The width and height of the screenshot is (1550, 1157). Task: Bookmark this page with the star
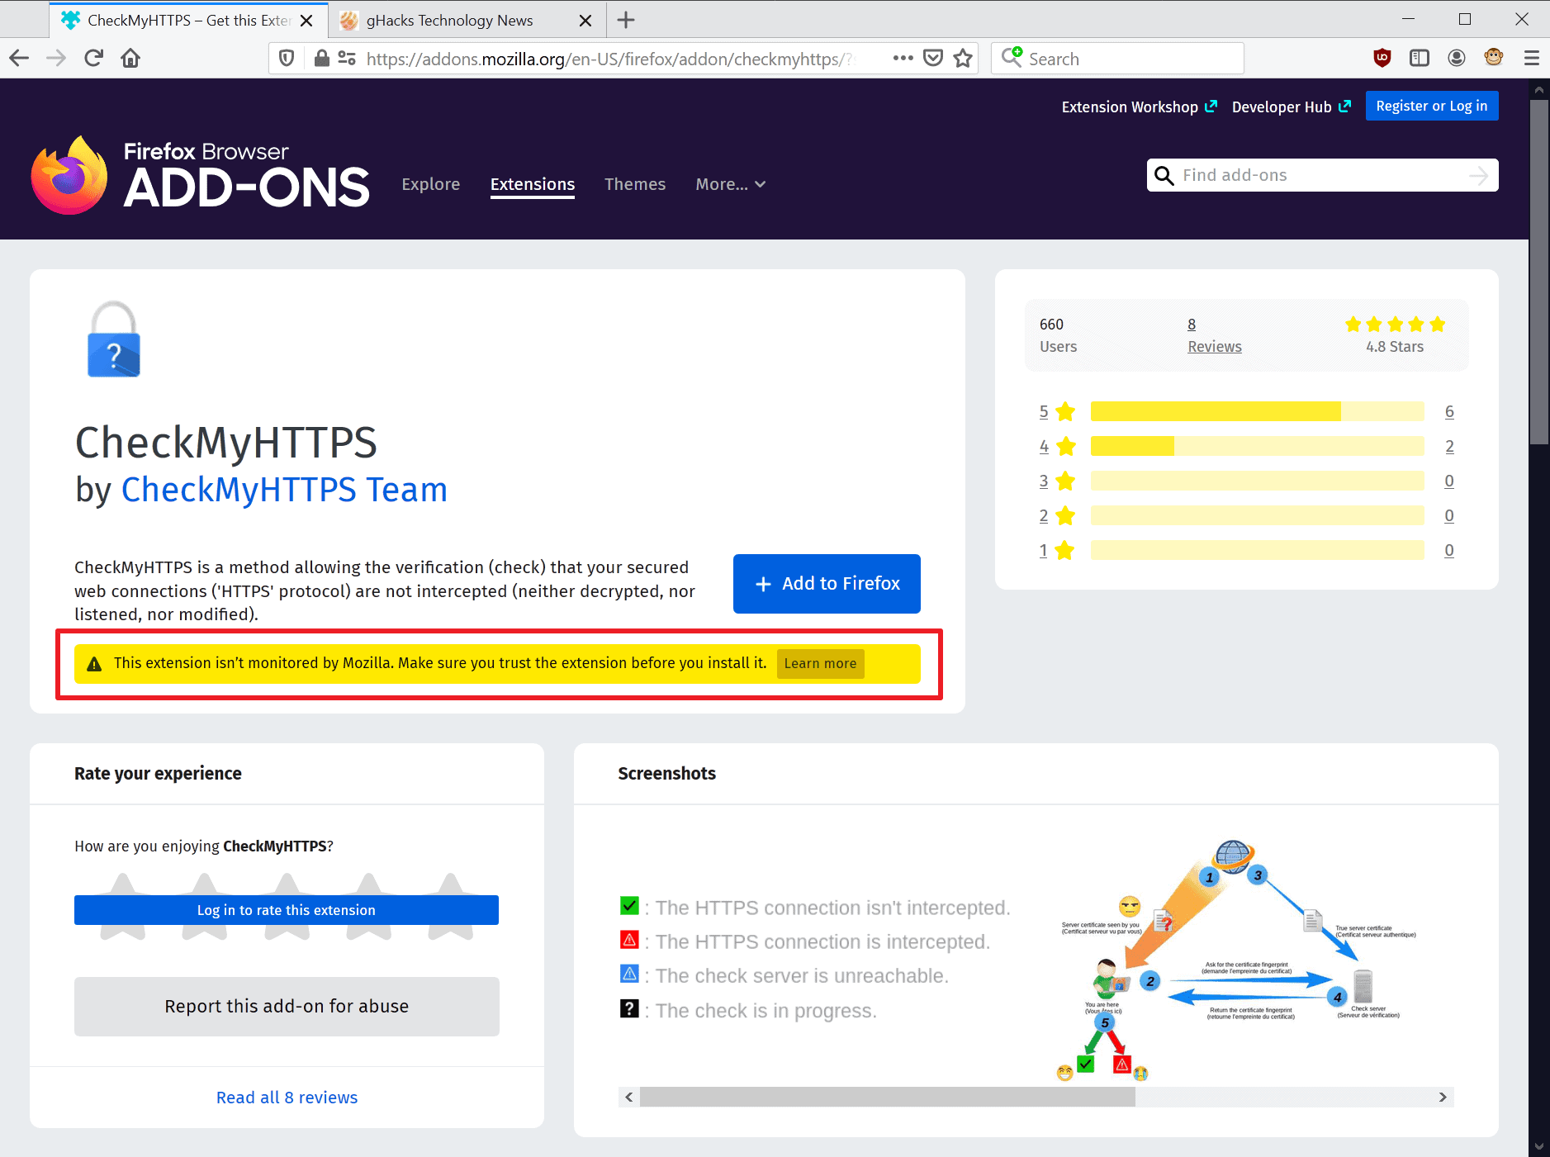coord(963,58)
